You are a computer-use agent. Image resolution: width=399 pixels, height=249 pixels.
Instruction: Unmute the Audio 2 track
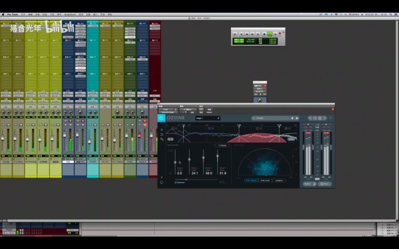click(x=145, y=125)
